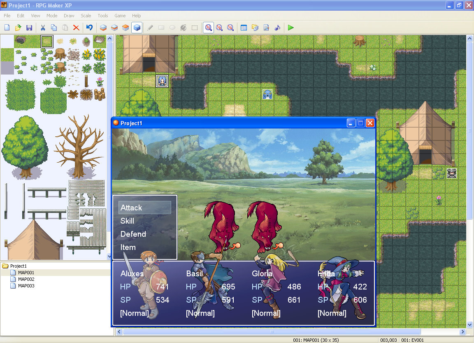
Task: Pick the pink flower tile in the tileset palette
Action: point(100,82)
